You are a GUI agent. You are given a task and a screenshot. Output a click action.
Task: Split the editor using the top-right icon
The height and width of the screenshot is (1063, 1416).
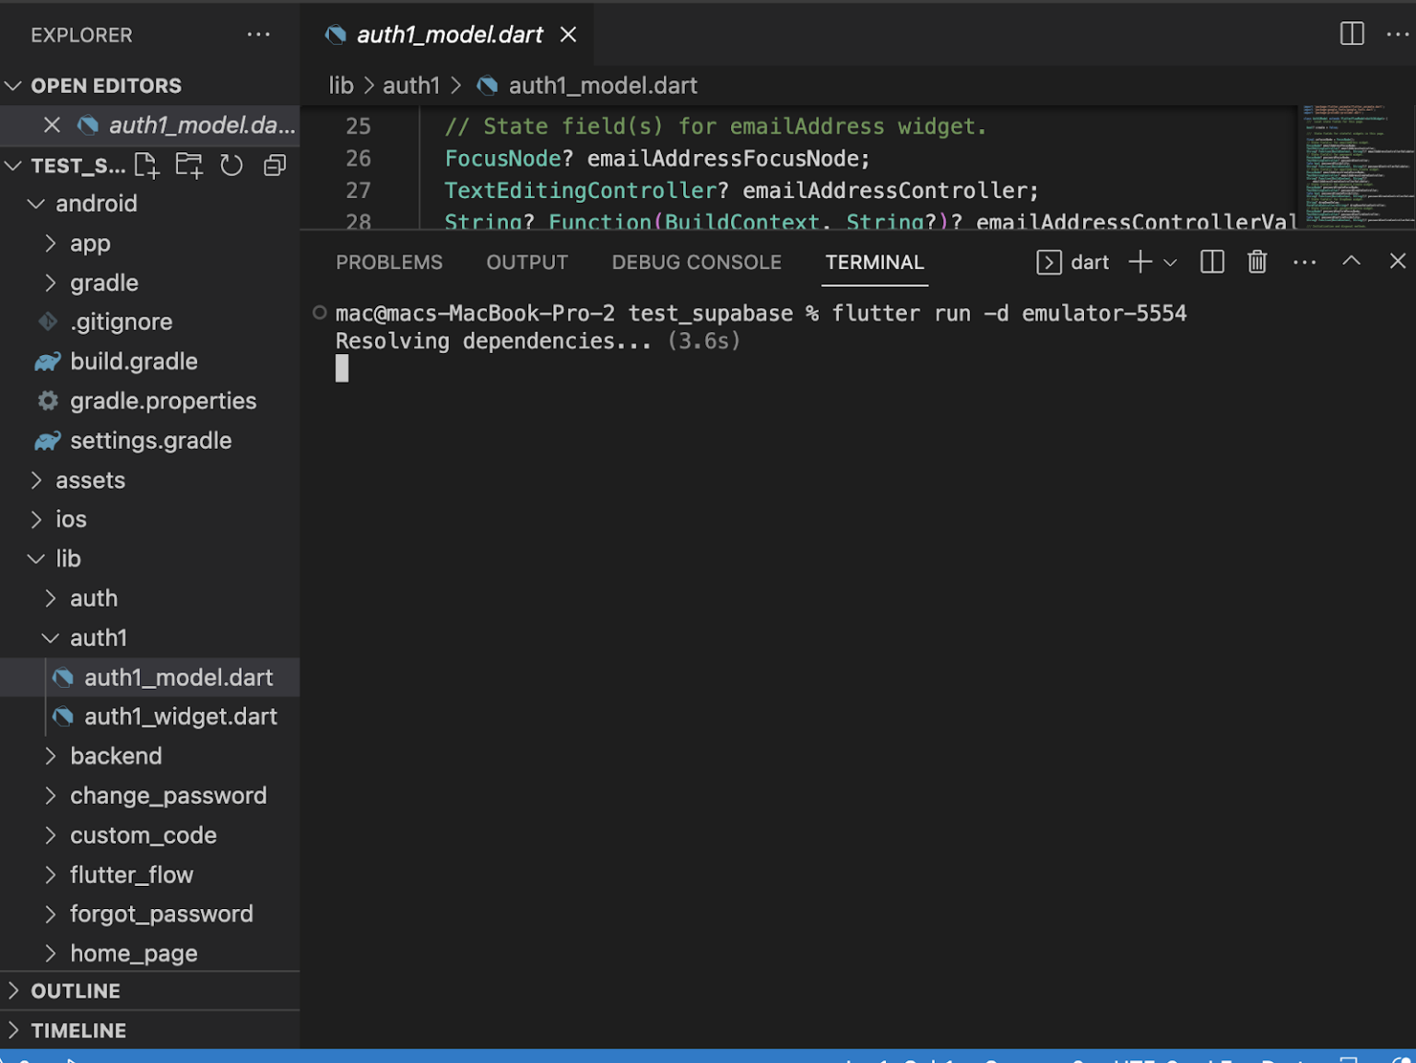tap(1351, 33)
